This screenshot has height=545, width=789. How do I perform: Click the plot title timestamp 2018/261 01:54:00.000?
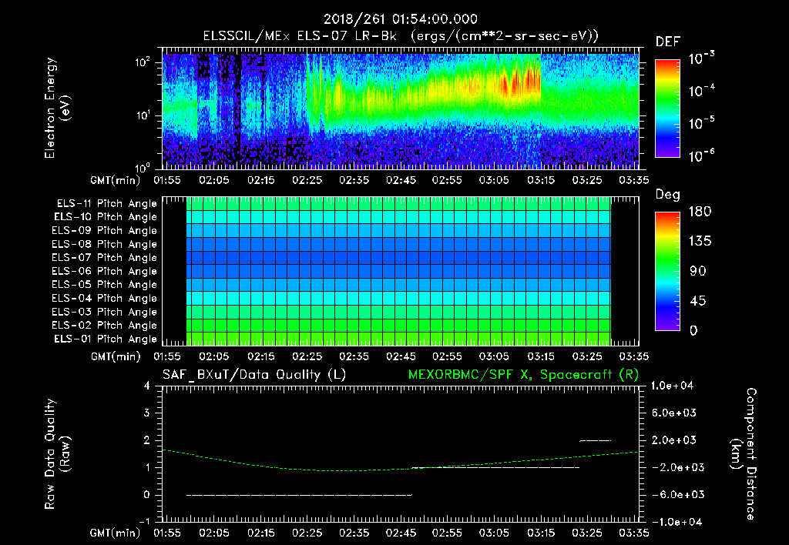(401, 19)
